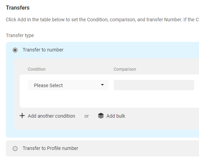Viewport: 199px width, 164px height.
Task: Click the word or between add options
Action: tap(86, 116)
